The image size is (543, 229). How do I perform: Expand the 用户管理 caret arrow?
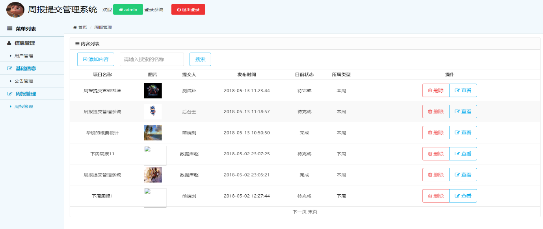[x=11, y=56]
